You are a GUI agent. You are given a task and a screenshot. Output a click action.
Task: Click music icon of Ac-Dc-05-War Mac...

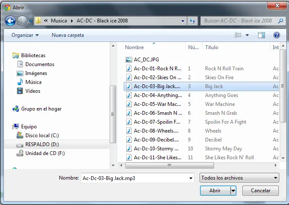coord(129,104)
